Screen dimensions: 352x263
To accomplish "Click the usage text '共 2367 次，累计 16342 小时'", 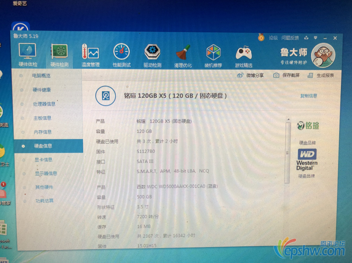I will (x=166, y=236).
